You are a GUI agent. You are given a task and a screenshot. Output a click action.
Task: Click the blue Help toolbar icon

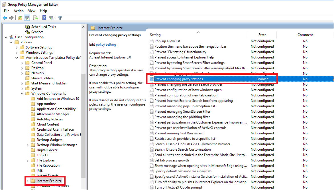pyautogui.click(x=44, y=18)
